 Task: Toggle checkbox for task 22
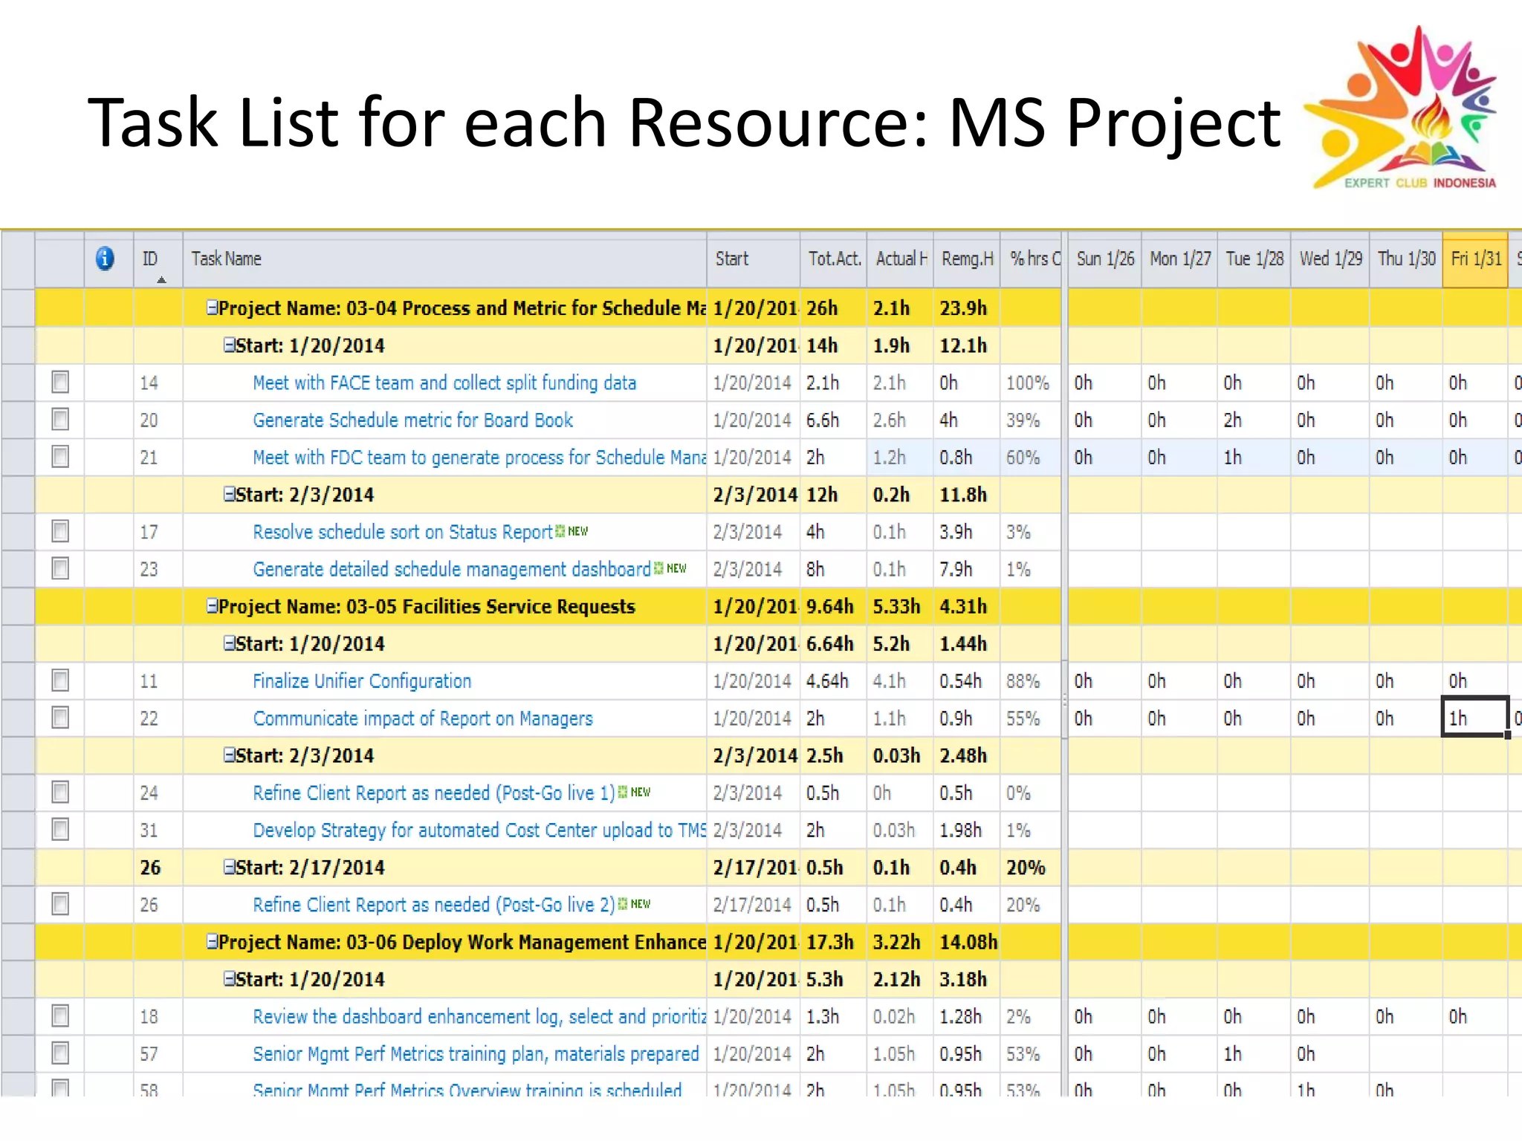pyautogui.click(x=60, y=718)
